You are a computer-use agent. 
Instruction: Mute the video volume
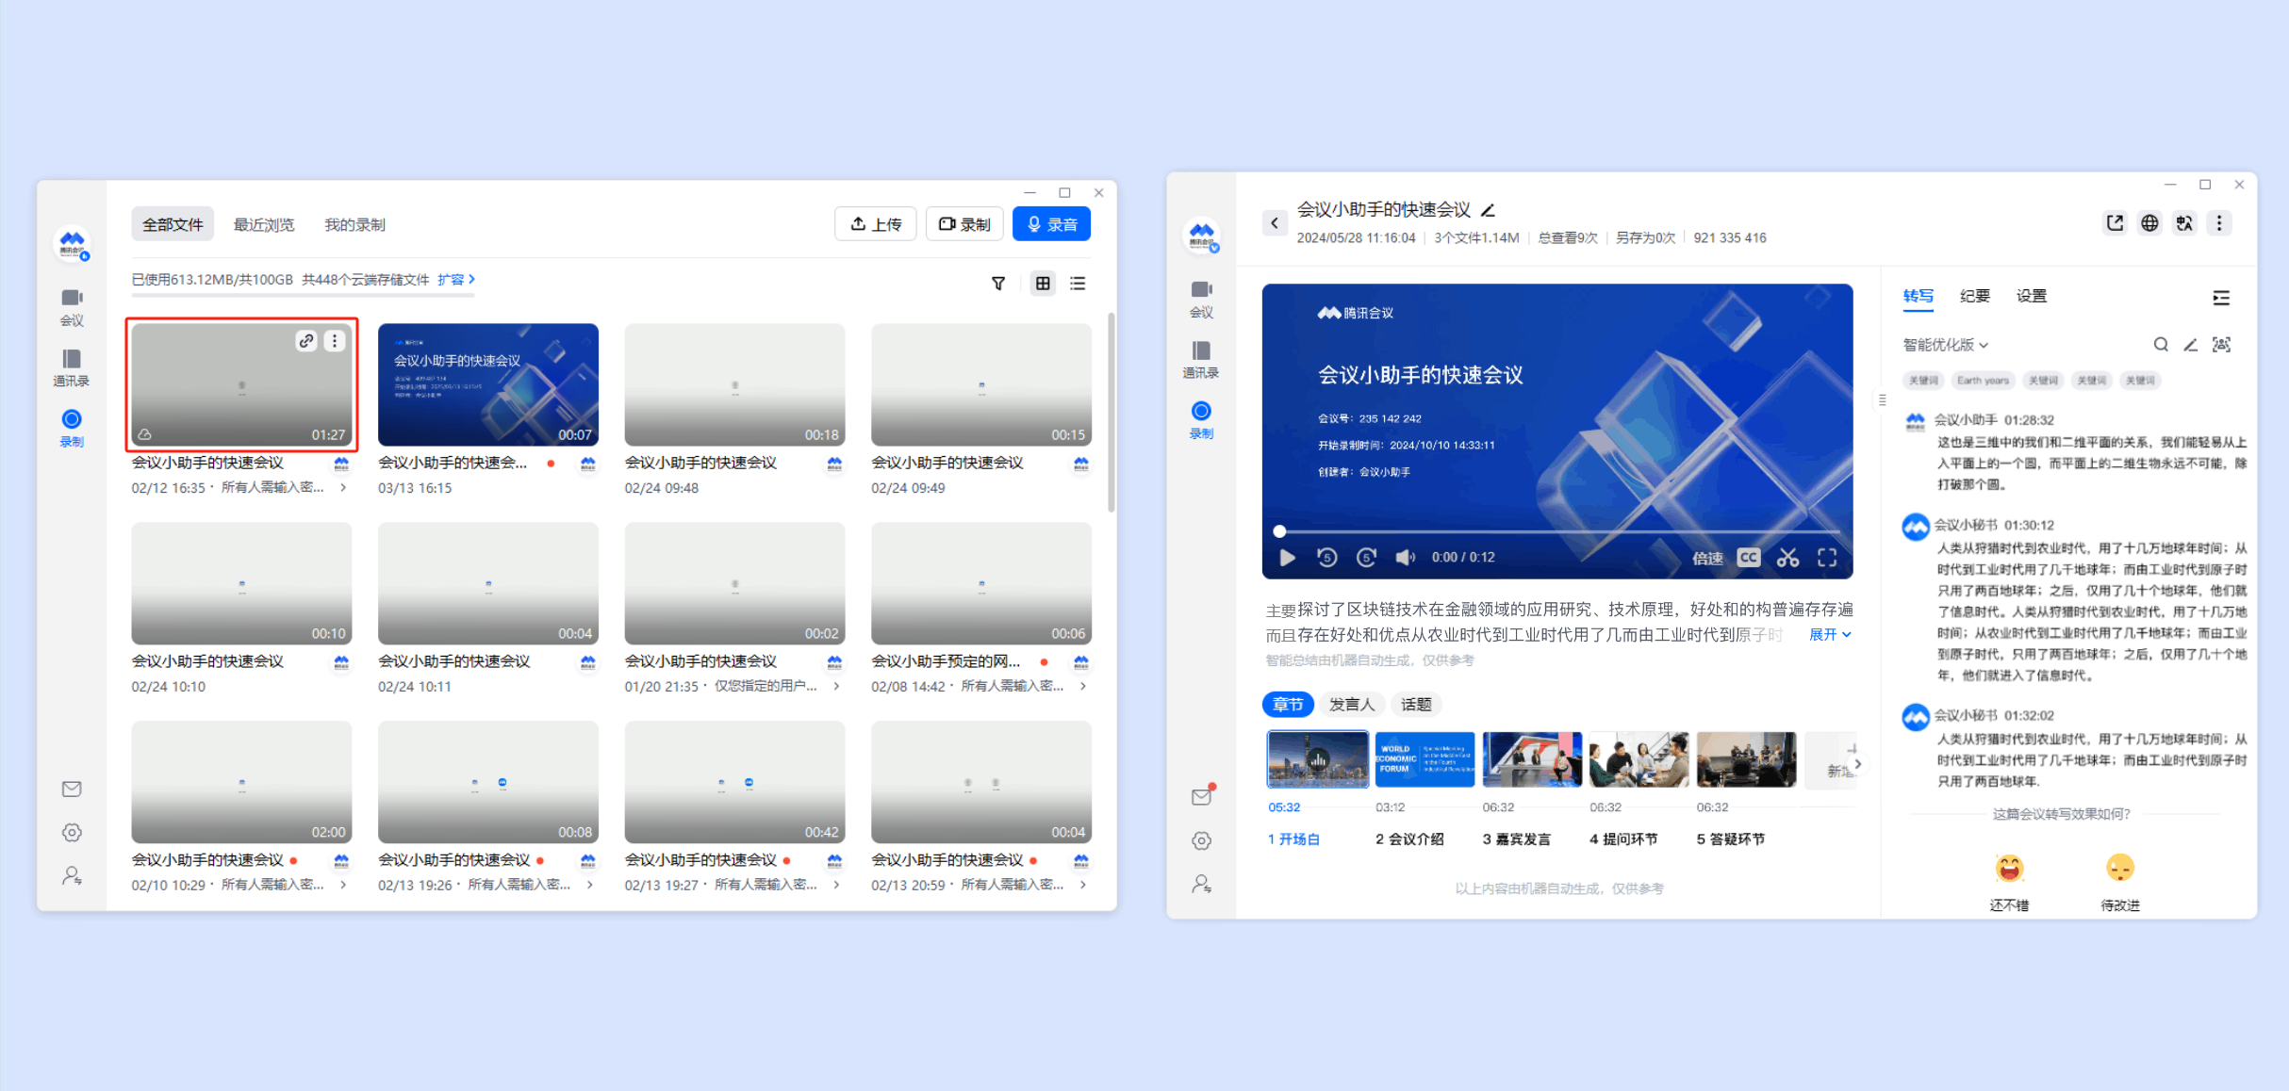click(x=1405, y=558)
